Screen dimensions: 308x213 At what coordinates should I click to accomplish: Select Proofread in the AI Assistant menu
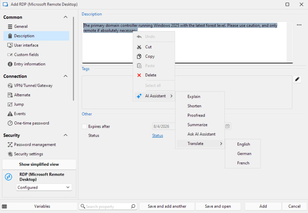(x=196, y=115)
